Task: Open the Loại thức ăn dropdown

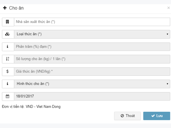Action: [x=92, y=34]
